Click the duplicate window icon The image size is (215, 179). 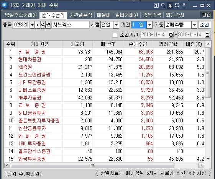click(x=163, y=5)
